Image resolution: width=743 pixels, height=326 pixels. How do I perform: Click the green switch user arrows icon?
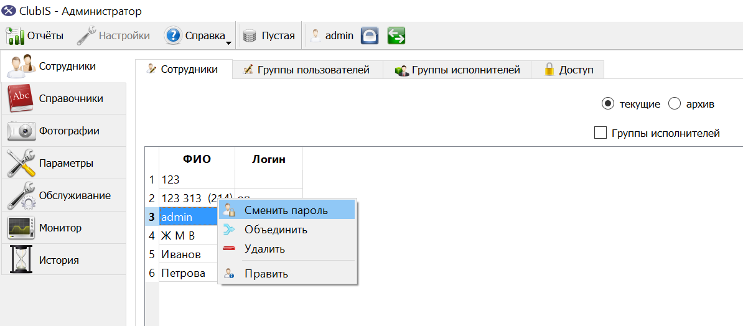click(396, 35)
